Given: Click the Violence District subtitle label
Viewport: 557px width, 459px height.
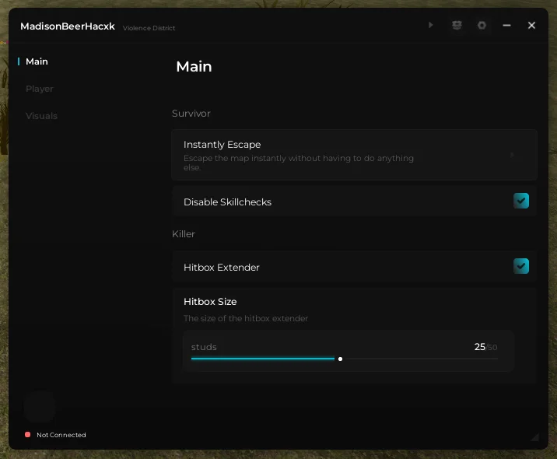Looking at the screenshot, I should click(149, 28).
